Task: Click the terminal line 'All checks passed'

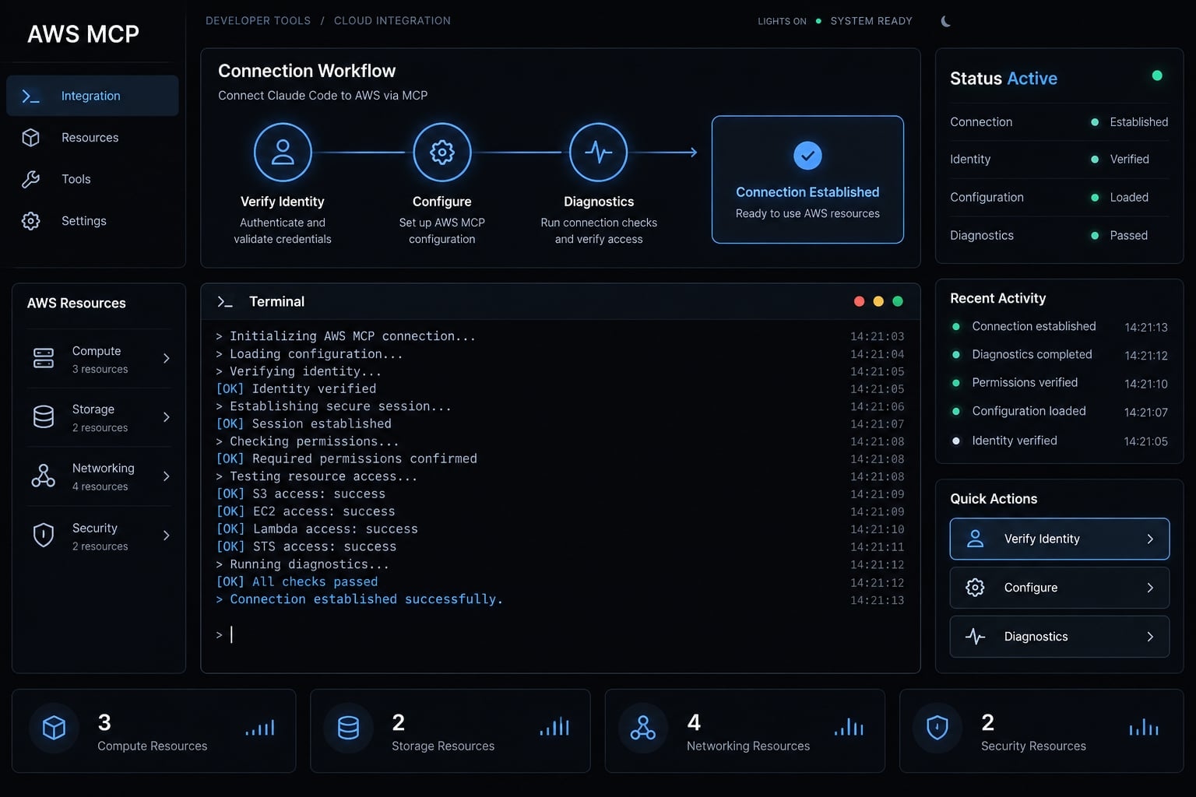Action: pos(297,582)
